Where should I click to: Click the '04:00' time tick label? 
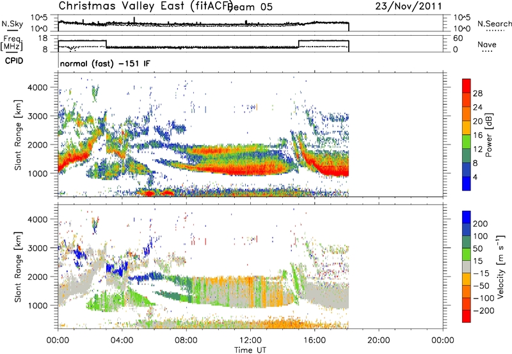click(x=122, y=341)
